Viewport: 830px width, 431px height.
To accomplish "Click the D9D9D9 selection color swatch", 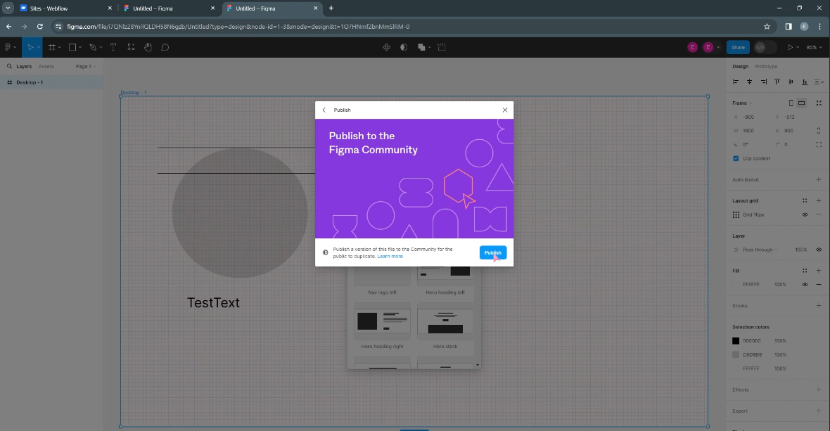I will click(x=736, y=355).
